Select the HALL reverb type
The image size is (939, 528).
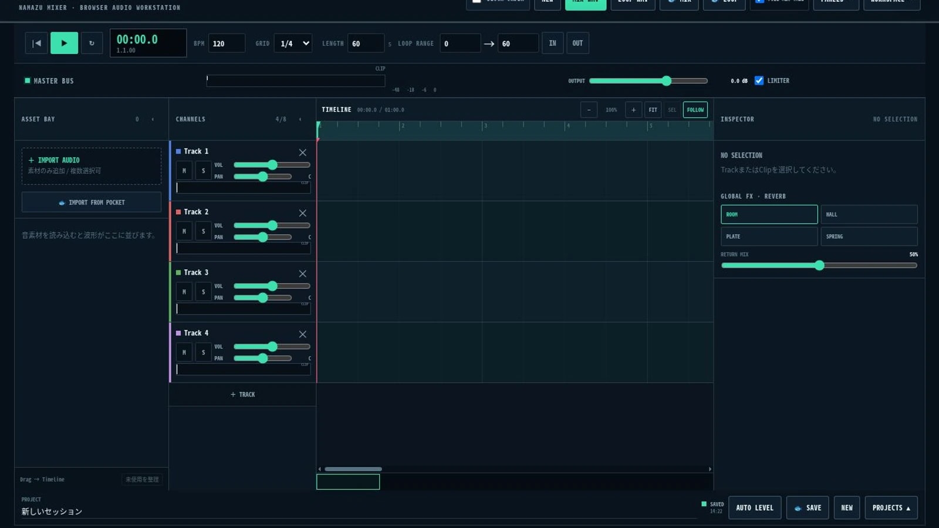[869, 214]
